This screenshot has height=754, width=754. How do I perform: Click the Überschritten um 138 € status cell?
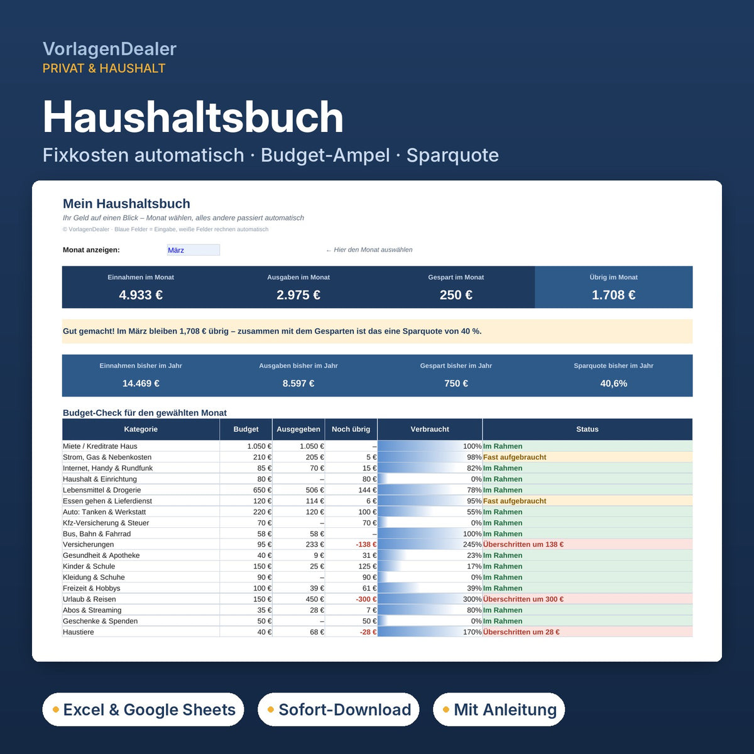pyautogui.click(x=587, y=545)
